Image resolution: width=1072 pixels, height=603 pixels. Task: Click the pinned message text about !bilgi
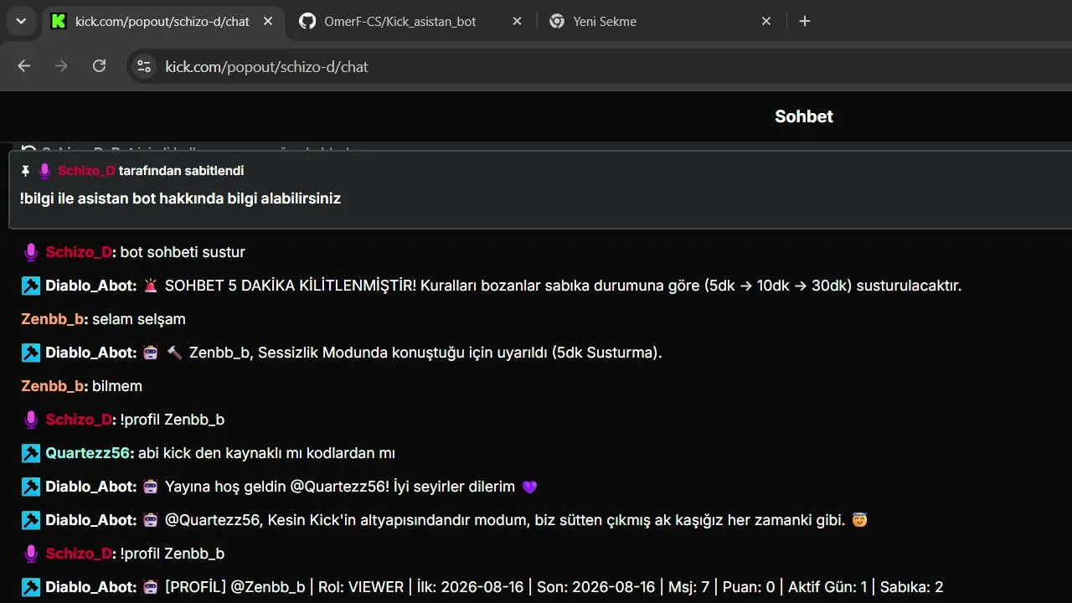tap(180, 198)
